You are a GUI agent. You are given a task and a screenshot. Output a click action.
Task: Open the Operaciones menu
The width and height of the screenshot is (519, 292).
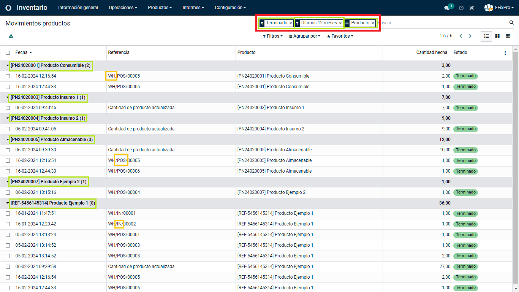point(123,8)
